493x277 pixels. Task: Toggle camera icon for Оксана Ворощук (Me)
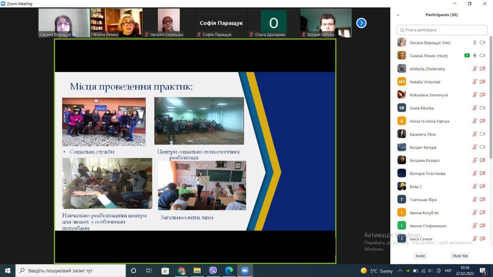(482, 42)
